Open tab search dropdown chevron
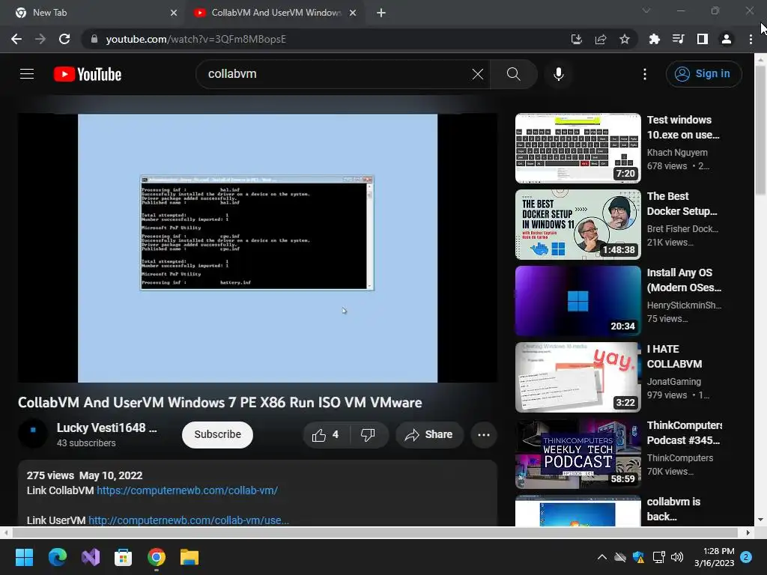 point(646,10)
